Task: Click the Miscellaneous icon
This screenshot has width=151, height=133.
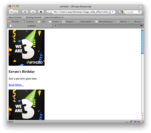Action: tap(97, 22)
